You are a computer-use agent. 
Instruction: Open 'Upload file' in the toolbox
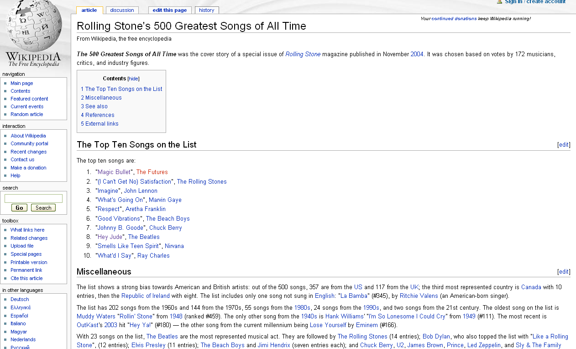coord(22,246)
